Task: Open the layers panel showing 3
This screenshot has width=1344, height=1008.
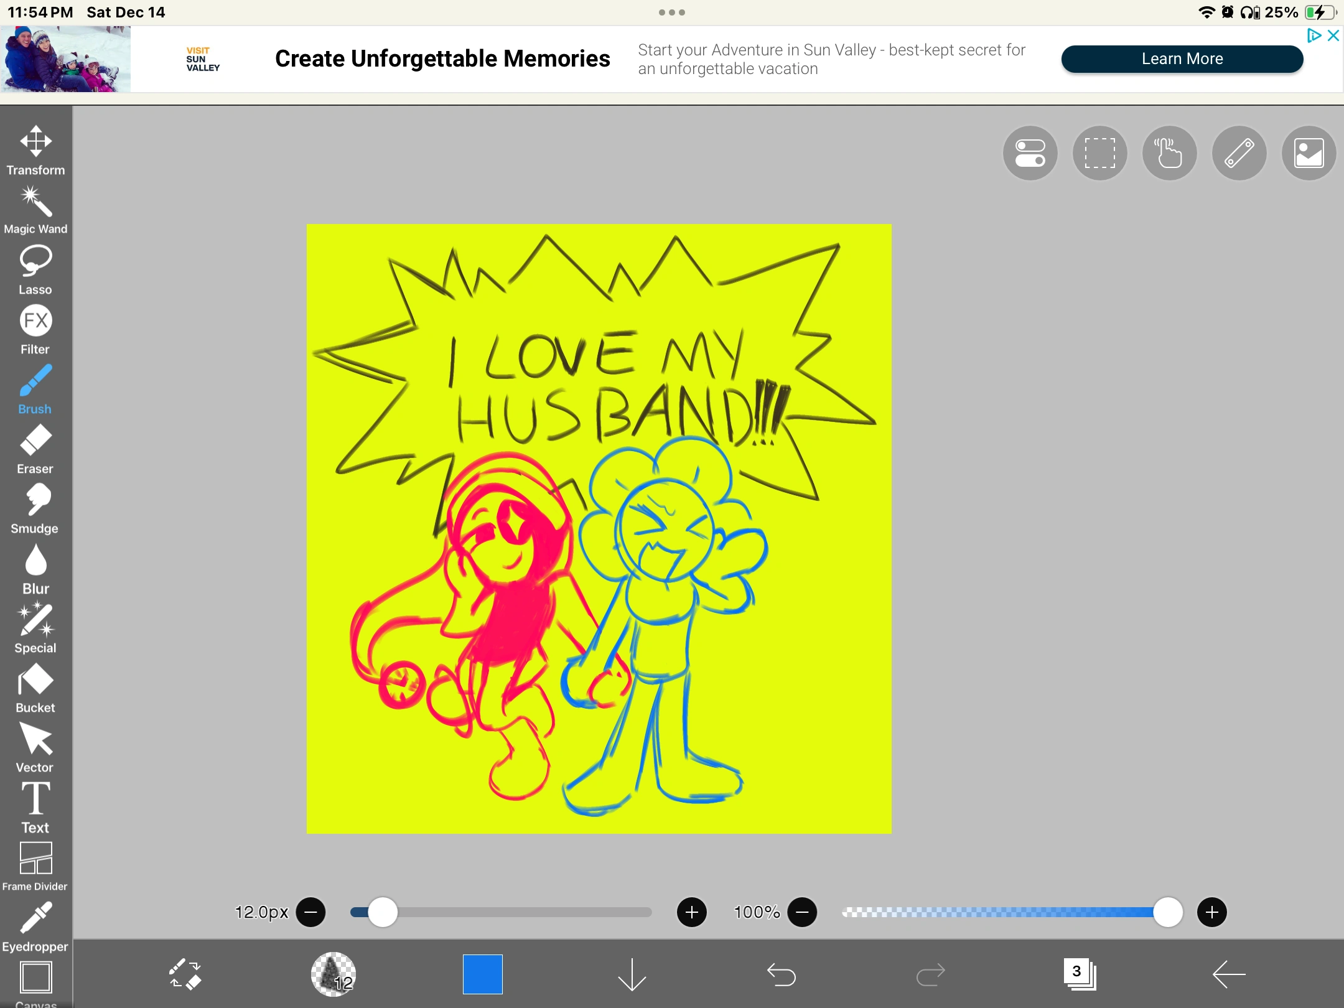Action: (x=1080, y=974)
